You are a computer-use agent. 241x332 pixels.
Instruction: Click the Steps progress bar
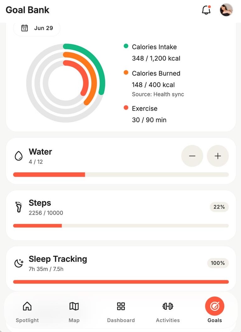pyautogui.click(x=121, y=226)
